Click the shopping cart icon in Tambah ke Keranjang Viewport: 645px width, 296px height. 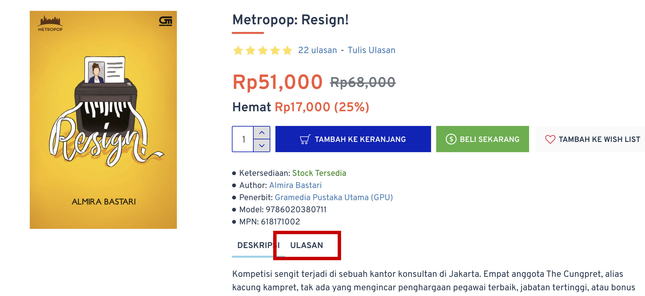[x=305, y=139]
